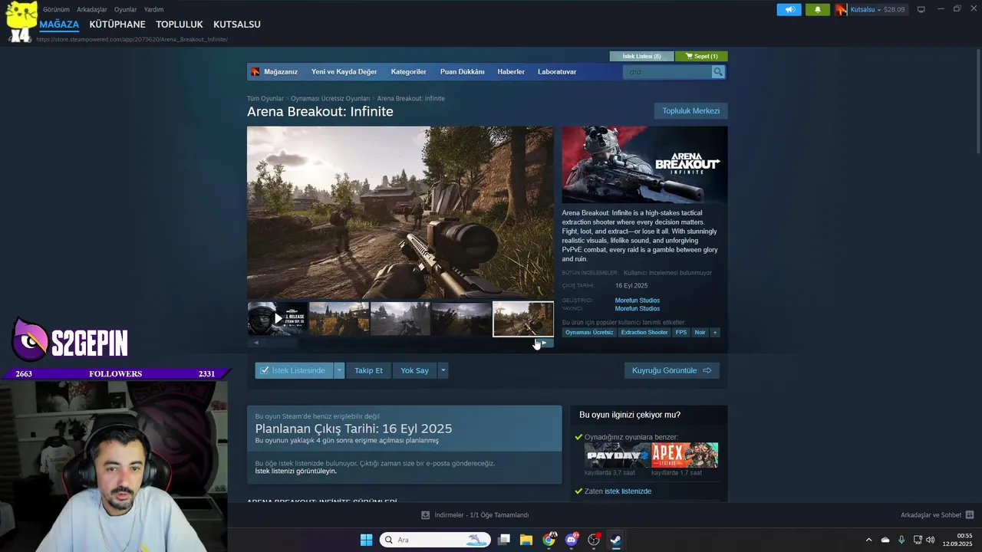Open the Steam announcements megaphone button

pyautogui.click(x=789, y=9)
